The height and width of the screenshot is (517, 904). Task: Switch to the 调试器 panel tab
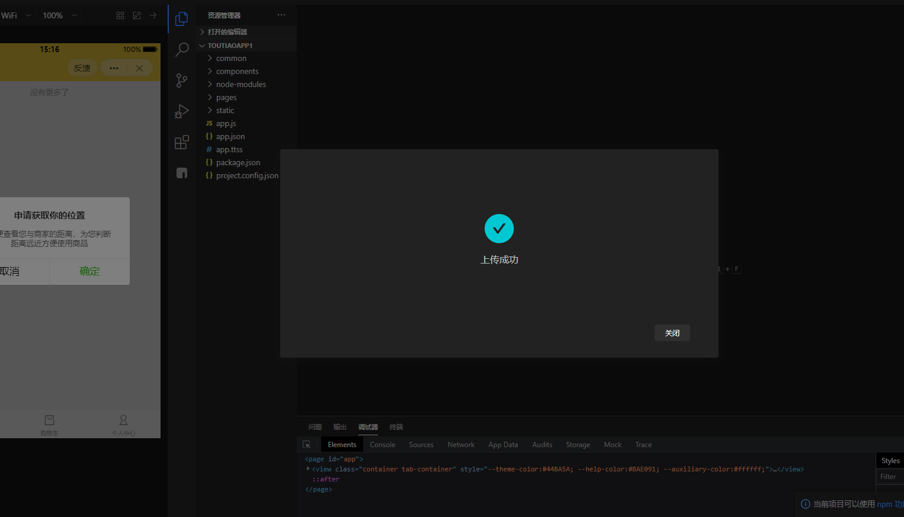pyautogui.click(x=368, y=427)
